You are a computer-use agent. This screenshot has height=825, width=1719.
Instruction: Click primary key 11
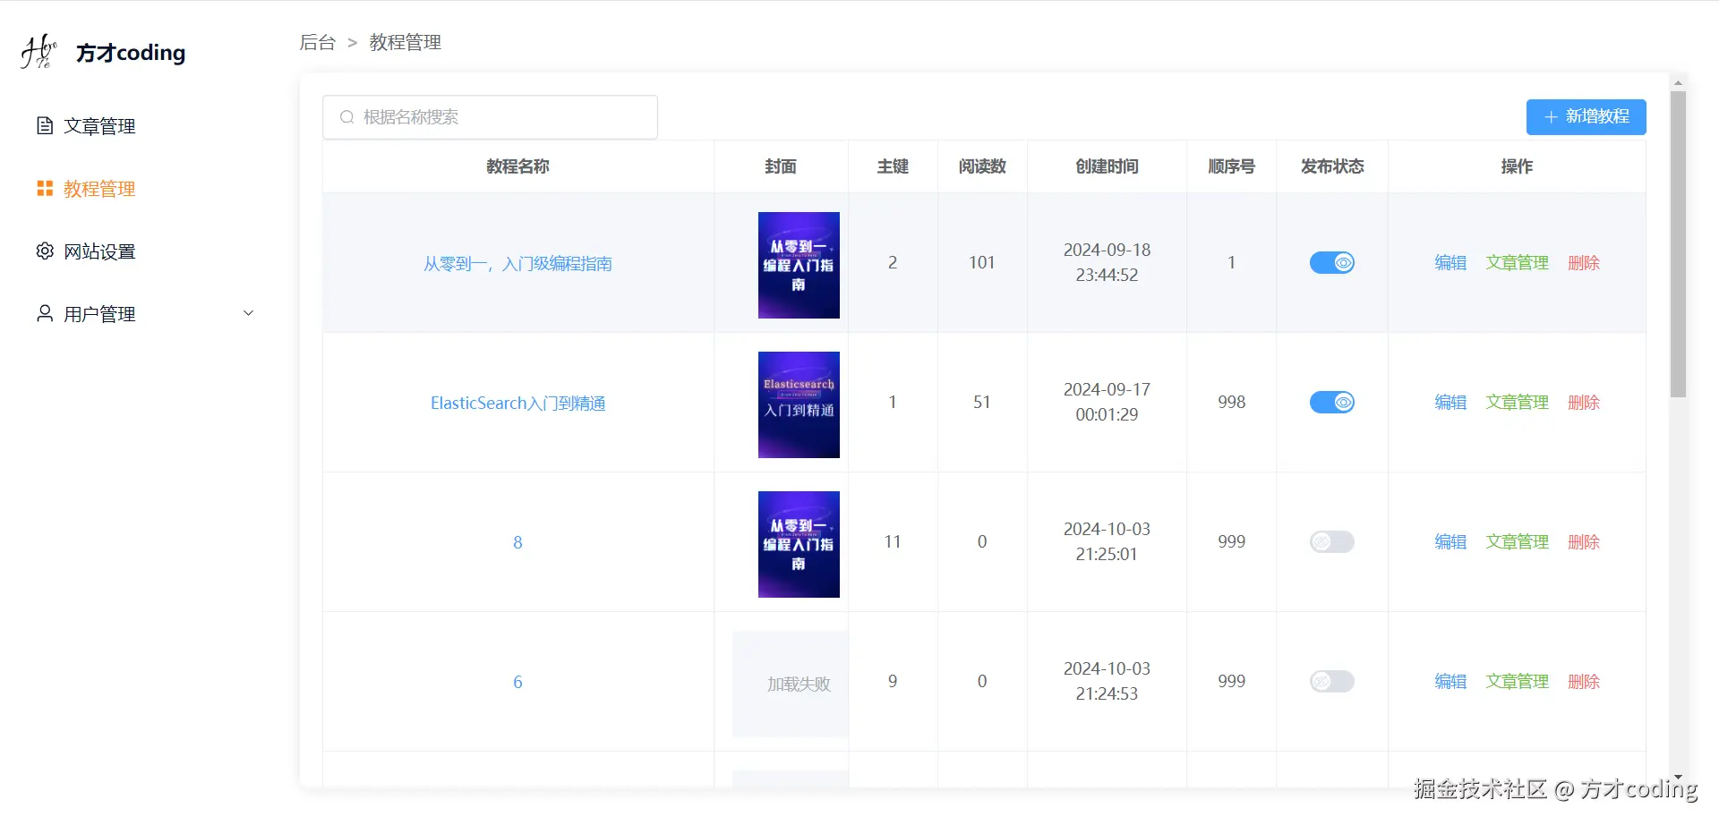tap(893, 542)
